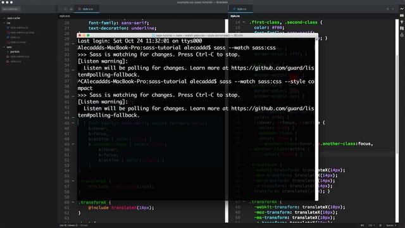
Task: Click 'font-family: sans-serif' on line 26
Action: 118,23
